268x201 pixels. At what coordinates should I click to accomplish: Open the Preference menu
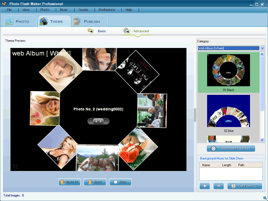107,10
